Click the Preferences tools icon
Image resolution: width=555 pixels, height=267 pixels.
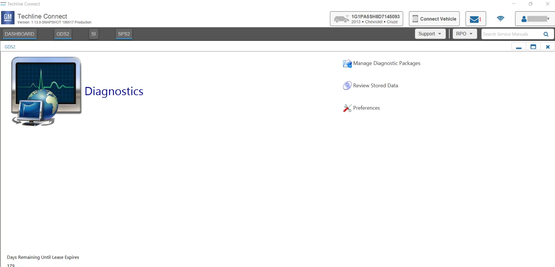pos(347,108)
